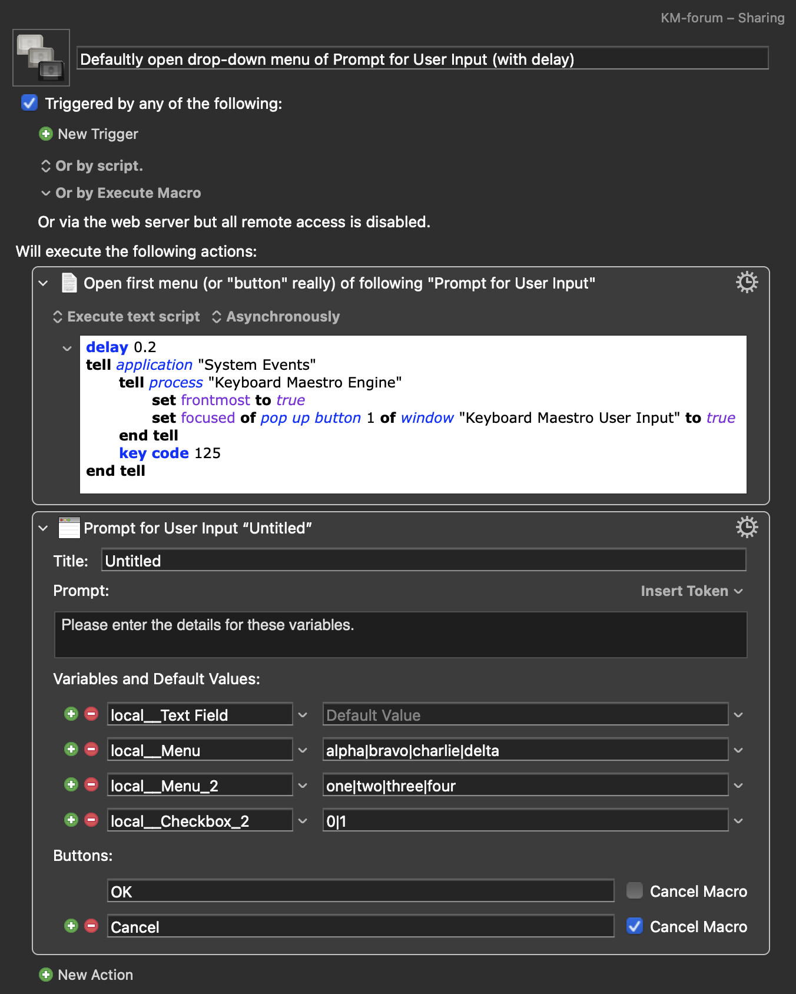Open the Execute text script popup
Screen dimensions: 796x994
(127, 317)
